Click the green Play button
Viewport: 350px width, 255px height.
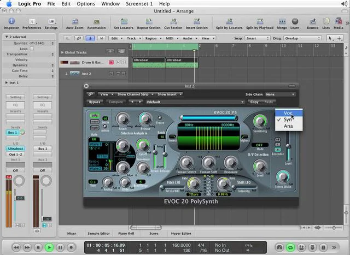(x=49, y=247)
